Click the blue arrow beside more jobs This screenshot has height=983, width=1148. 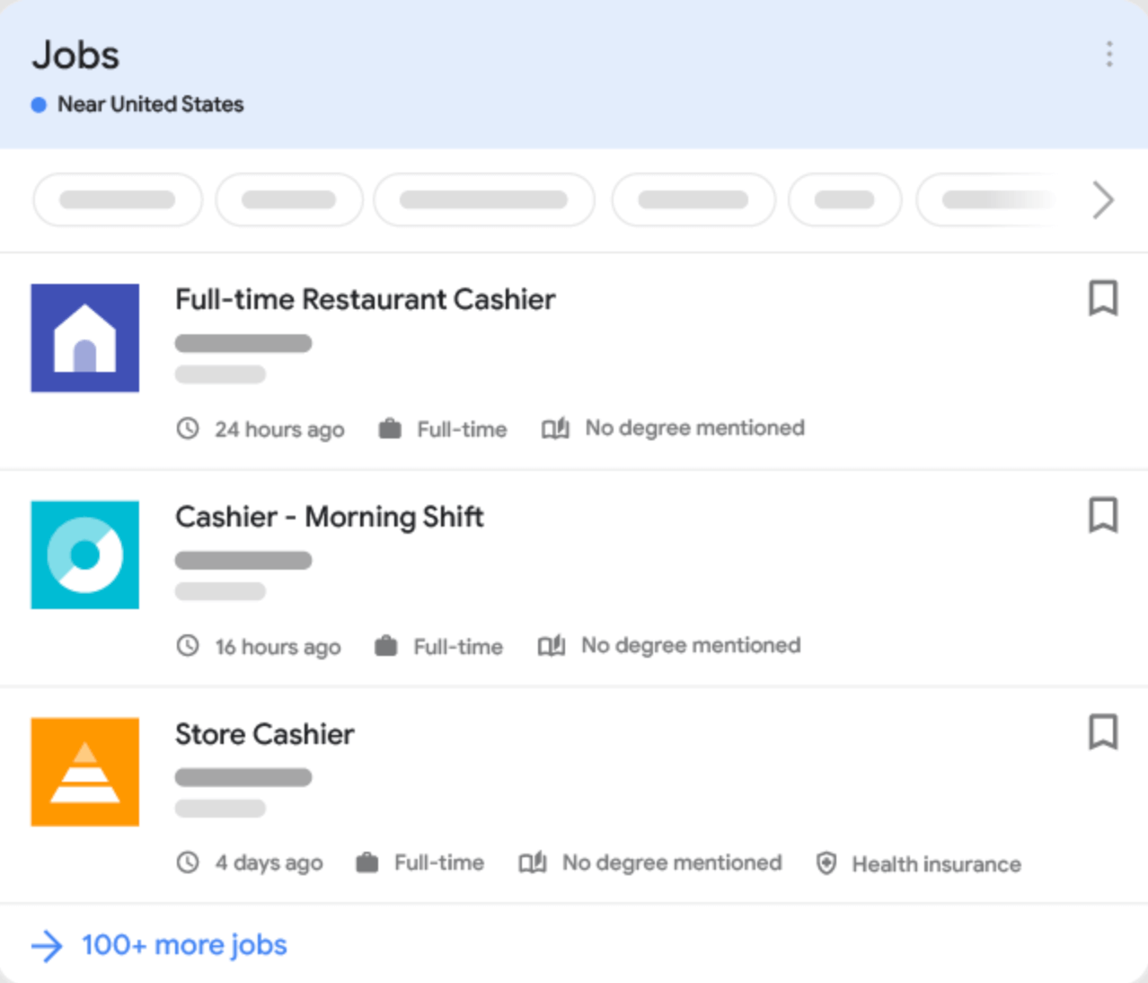(47, 946)
